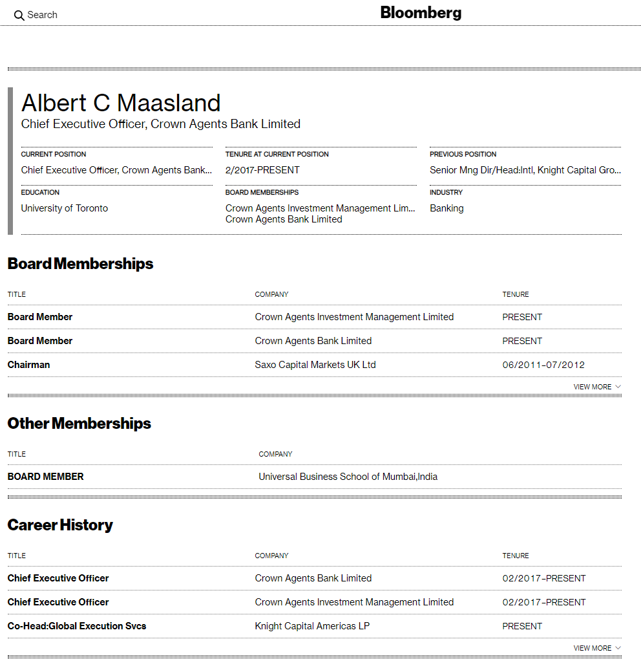
Task: Click Crown Agents Bank Limited in Board Memberships table
Action: [313, 341]
